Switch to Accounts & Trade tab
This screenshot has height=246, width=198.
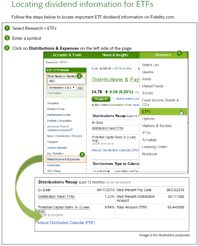67,55
